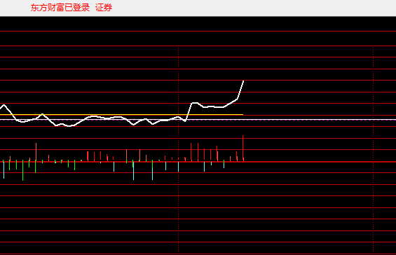Screen dimensions: 396x255
Task: Click the thick red zero axis of the volume bars
Action: (x=198, y=162)
